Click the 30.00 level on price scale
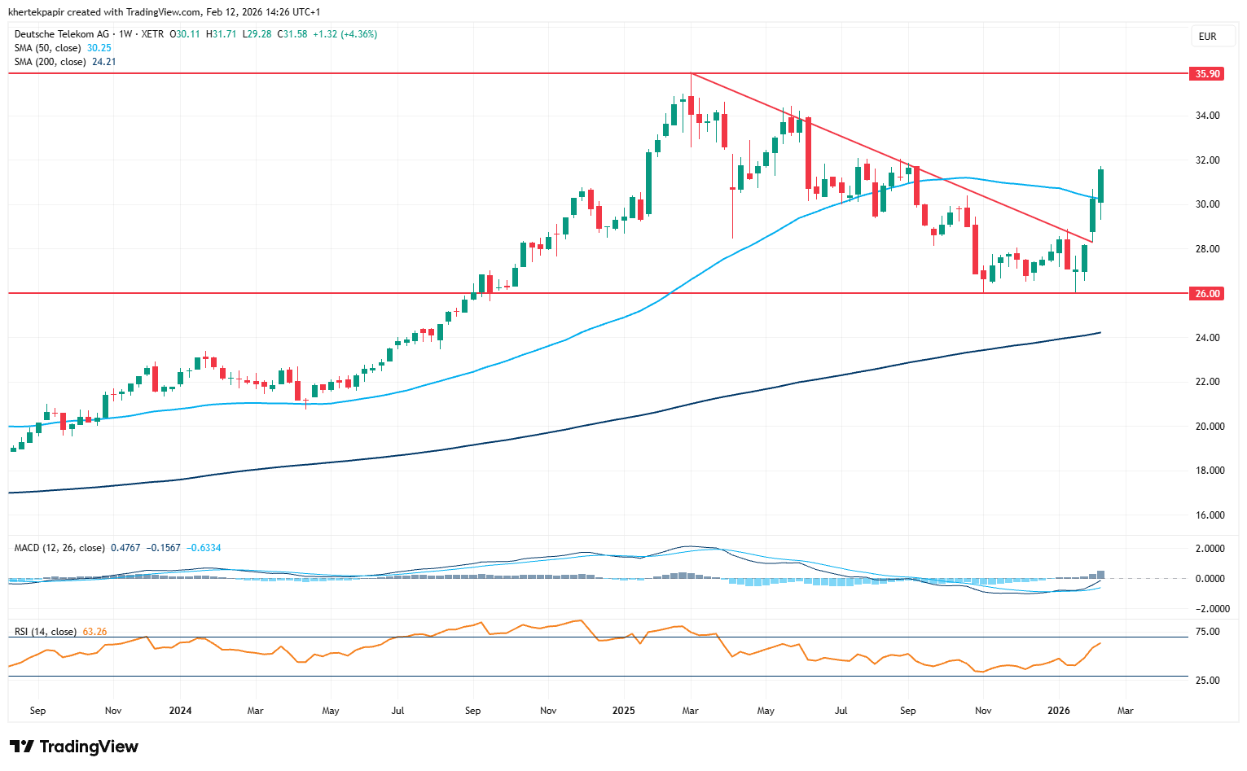 pyautogui.click(x=1207, y=204)
